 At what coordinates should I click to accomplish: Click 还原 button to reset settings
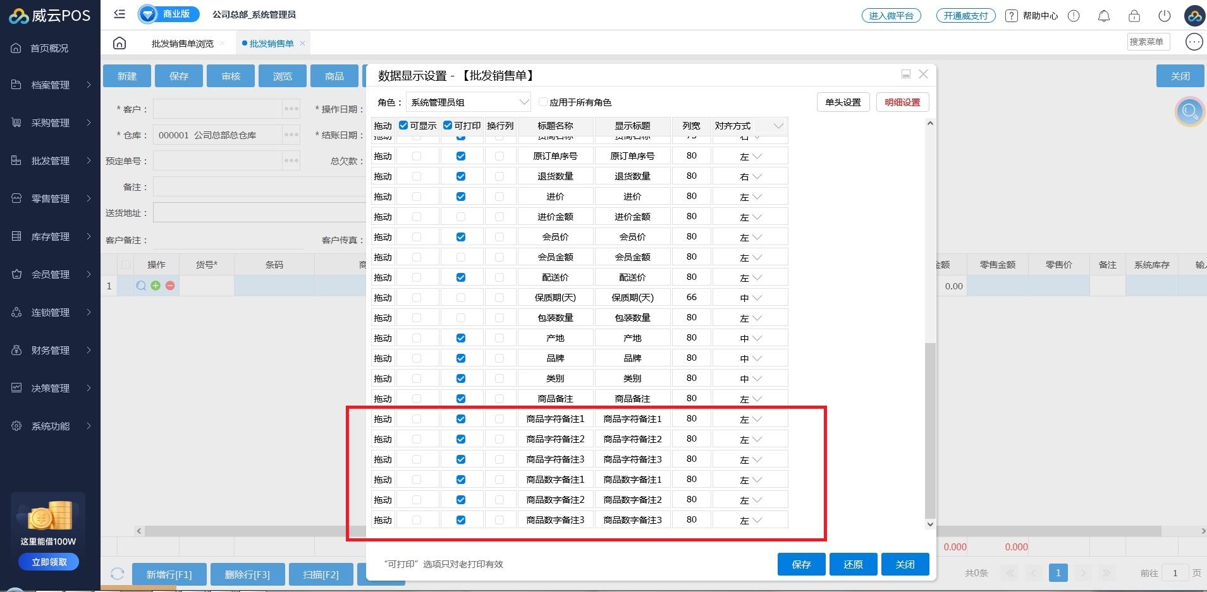coord(853,564)
